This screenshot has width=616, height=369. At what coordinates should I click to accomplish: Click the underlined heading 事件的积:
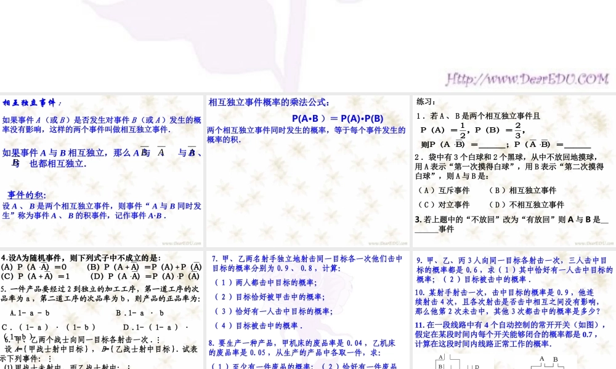(x=26, y=195)
